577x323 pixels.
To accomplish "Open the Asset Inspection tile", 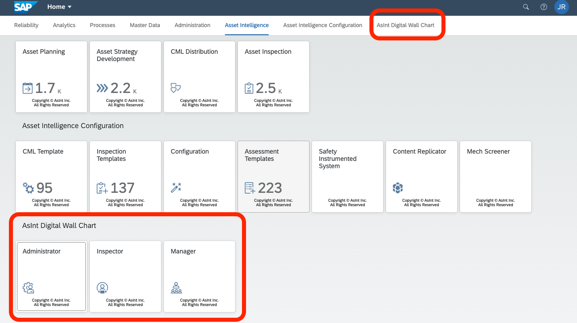I will point(274,77).
